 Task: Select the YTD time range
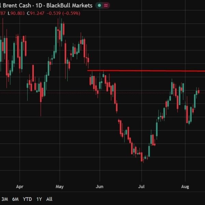pos(27,199)
